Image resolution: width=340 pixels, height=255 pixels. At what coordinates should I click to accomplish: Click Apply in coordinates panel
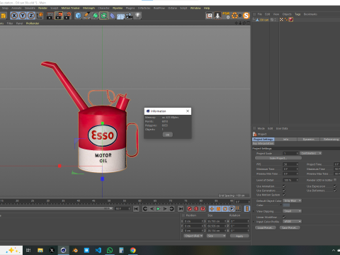coord(239,236)
